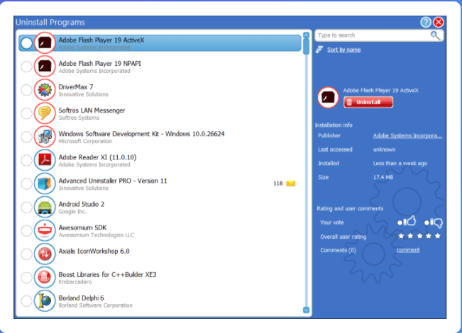Viewport: 462px width, 333px height.
Task: Select the DriverMax 7 program name
Action: [x=76, y=86]
